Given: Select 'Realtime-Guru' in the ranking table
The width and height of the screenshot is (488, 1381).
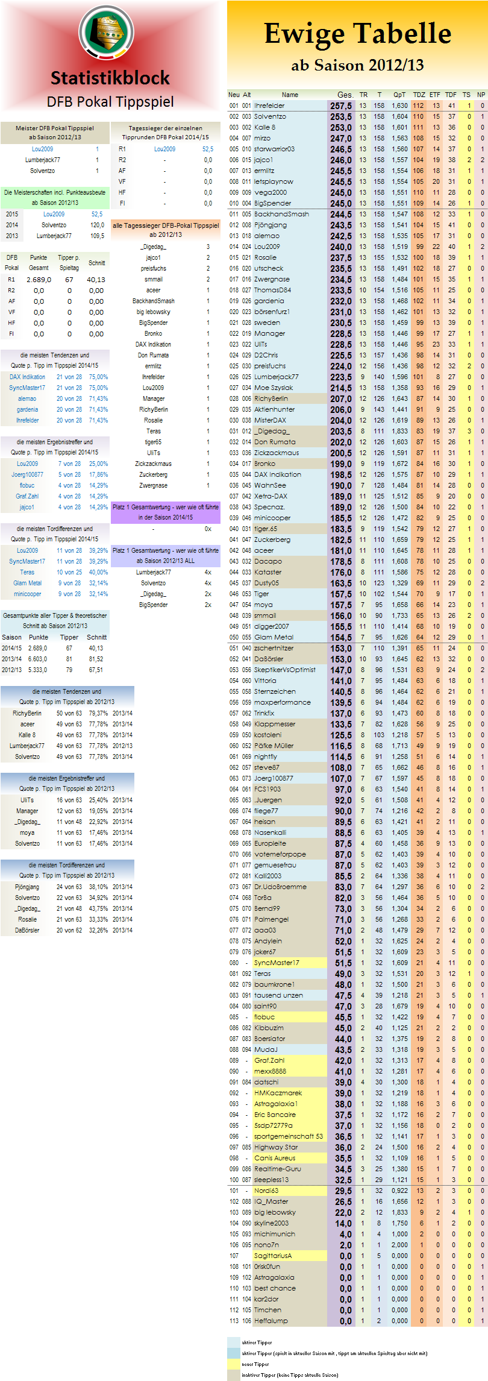Looking at the screenshot, I should coord(277,1169).
